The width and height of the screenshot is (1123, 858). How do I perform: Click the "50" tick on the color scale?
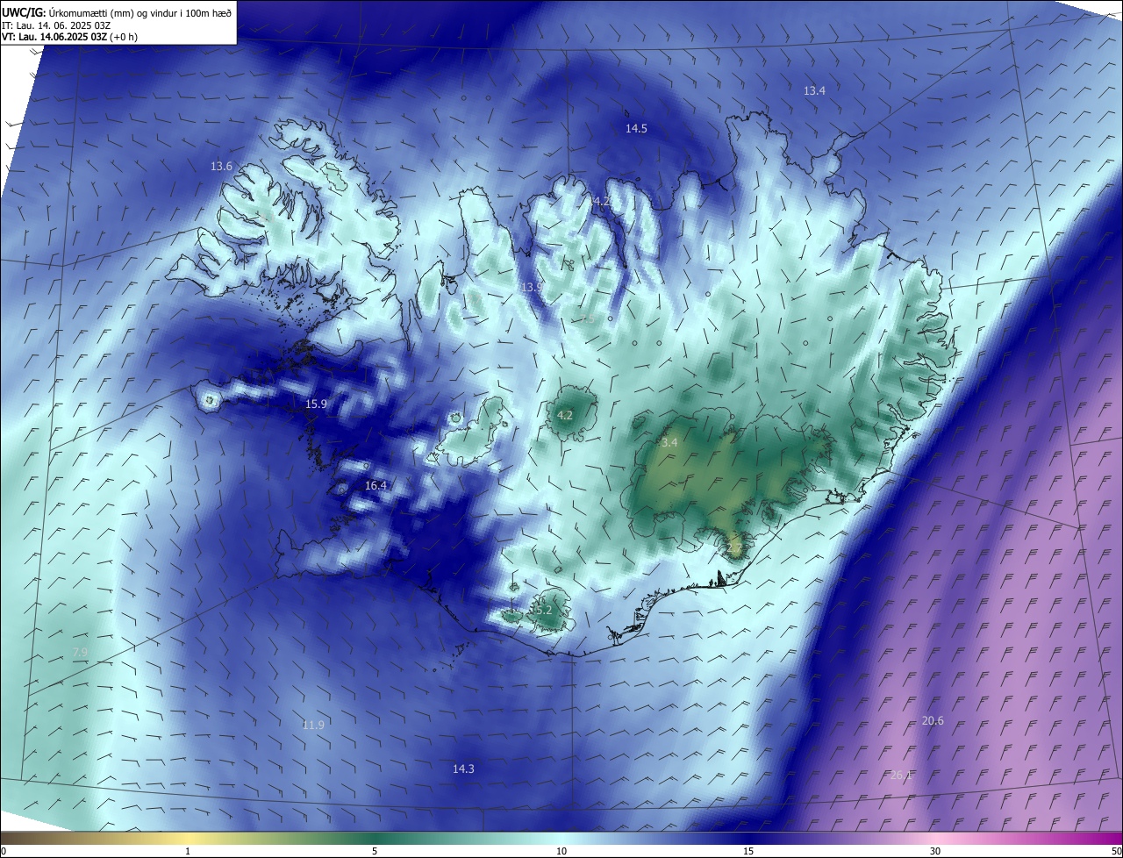click(1116, 851)
